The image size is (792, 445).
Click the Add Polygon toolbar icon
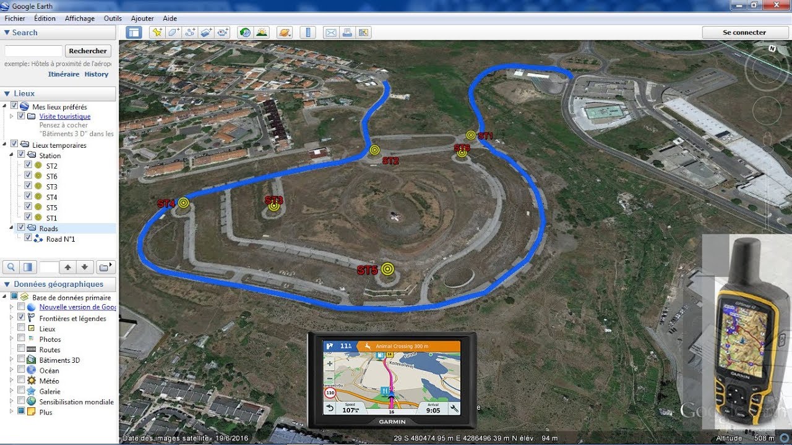click(x=174, y=32)
